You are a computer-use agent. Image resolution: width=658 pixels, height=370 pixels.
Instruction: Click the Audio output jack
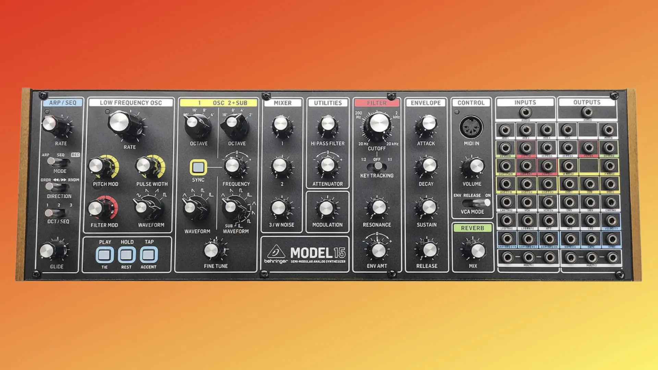(x=587, y=112)
